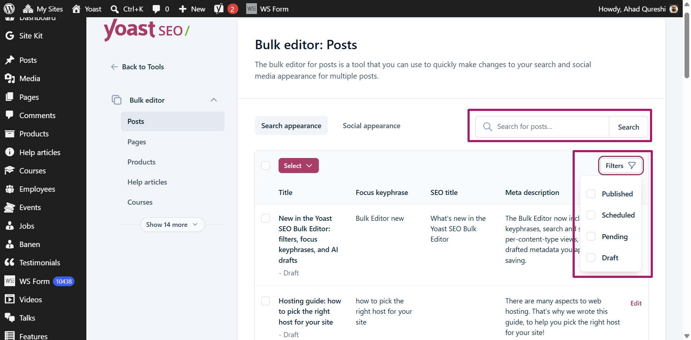Enable the Scheduled filter checkbox
The height and width of the screenshot is (340, 691).
pos(591,215)
